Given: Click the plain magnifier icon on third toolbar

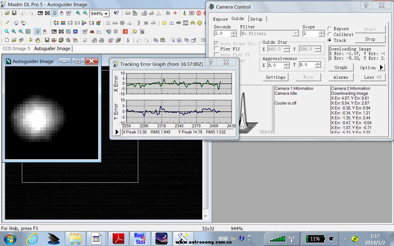Looking at the screenshot, I should (x=7, y=31).
